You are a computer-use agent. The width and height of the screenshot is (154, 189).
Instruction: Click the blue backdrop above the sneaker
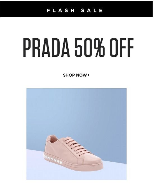click(x=76, y=111)
